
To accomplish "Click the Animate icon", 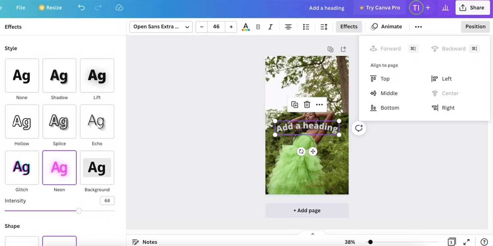I will pos(374,27).
